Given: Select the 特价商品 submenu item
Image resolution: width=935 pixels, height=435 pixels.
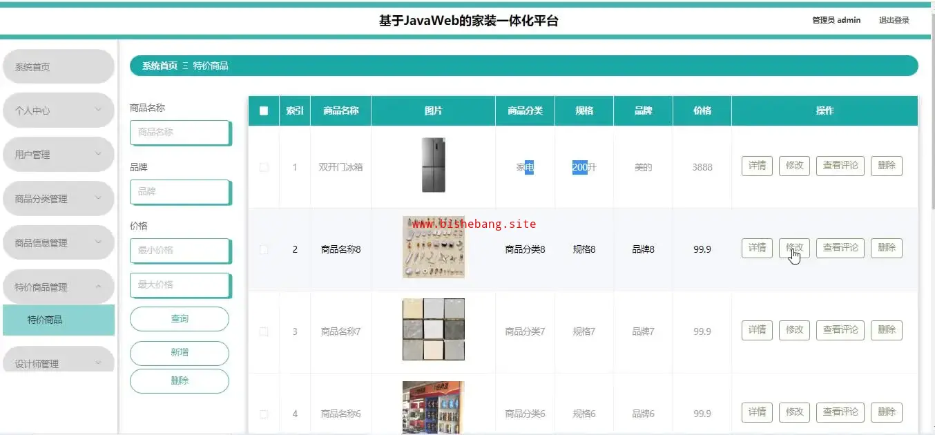Looking at the screenshot, I should [x=58, y=320].
